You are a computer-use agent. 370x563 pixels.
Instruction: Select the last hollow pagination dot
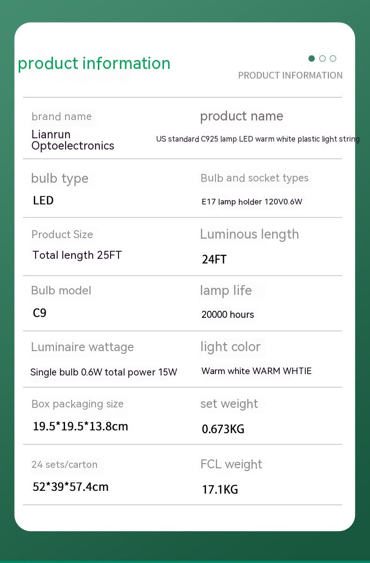pos(333,59)
